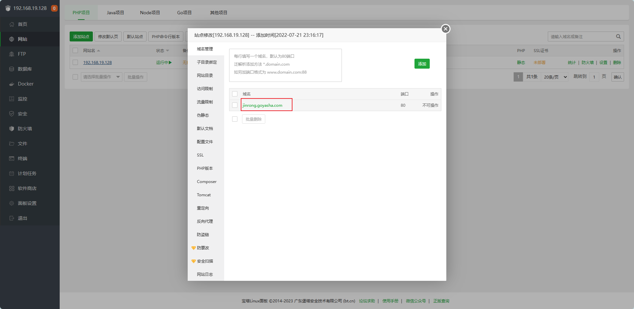
Task: Click the green 添加 button
Action: (422, 64)
